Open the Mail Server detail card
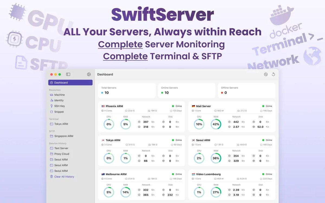Viewport: 325px width, 203px height. 204,106
